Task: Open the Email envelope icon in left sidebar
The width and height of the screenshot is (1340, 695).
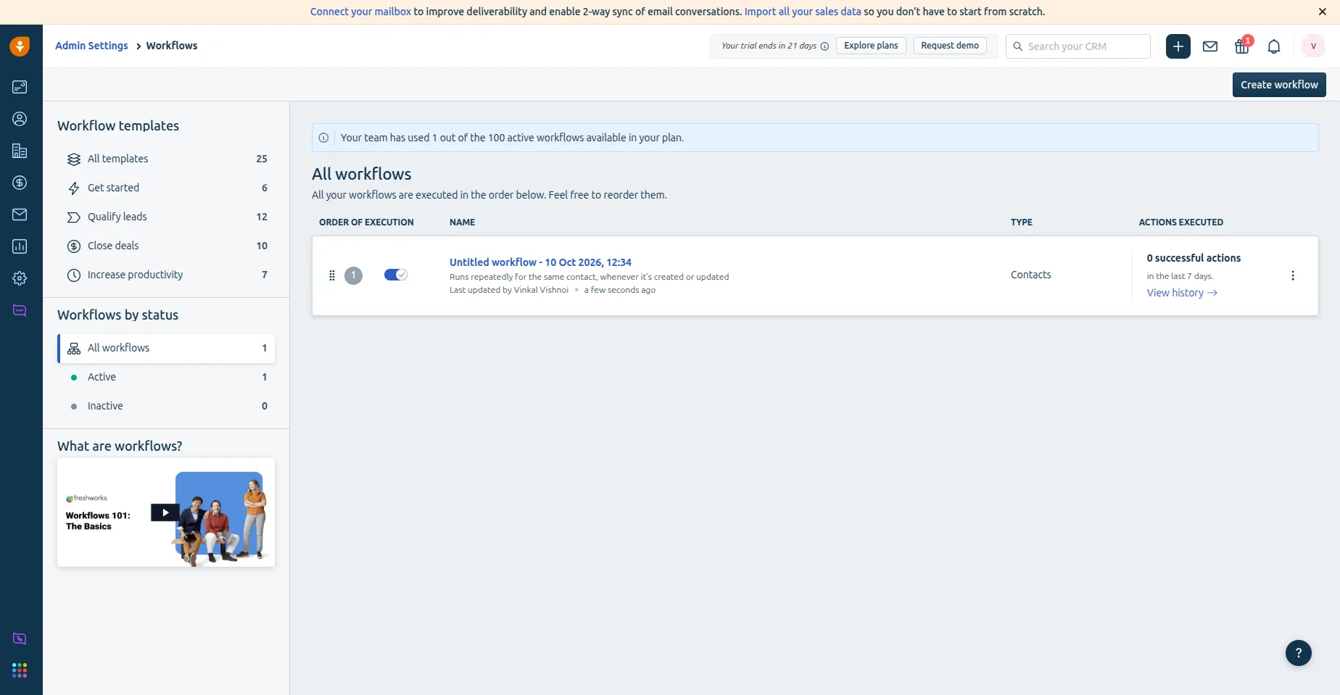Action: coord(20,215)
